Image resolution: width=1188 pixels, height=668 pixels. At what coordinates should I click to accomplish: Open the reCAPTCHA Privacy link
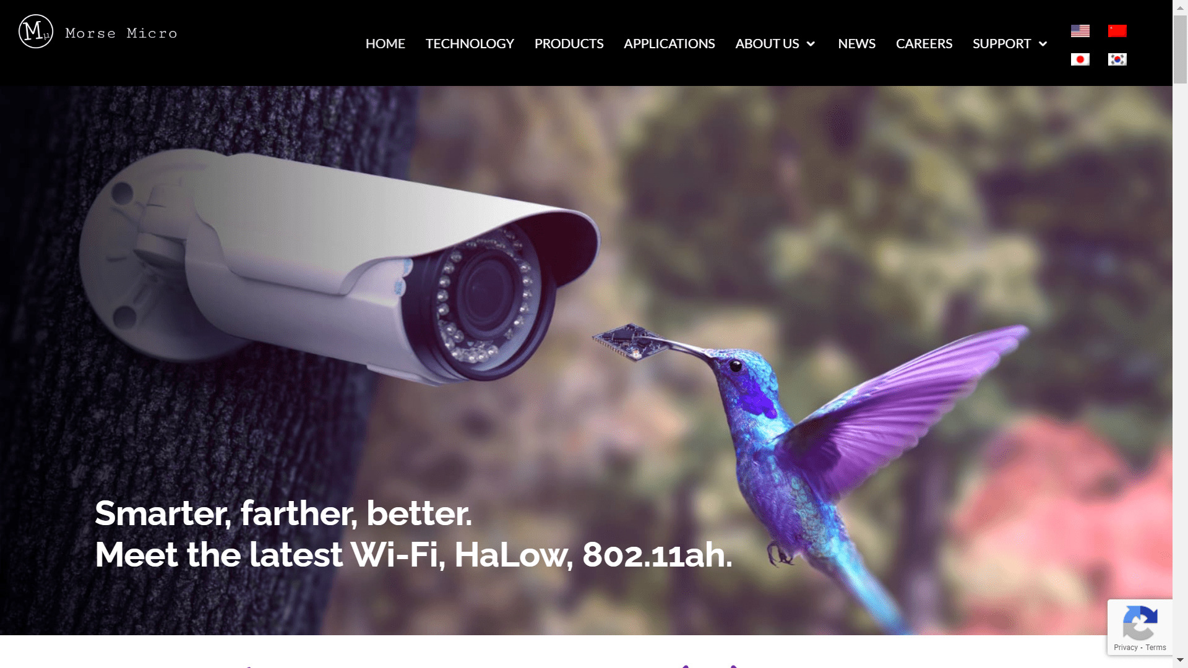pyautogui.click(x=1126, y=648)
